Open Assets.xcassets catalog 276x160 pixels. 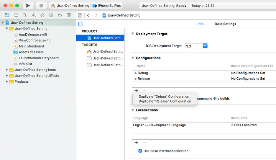[31, 52]
